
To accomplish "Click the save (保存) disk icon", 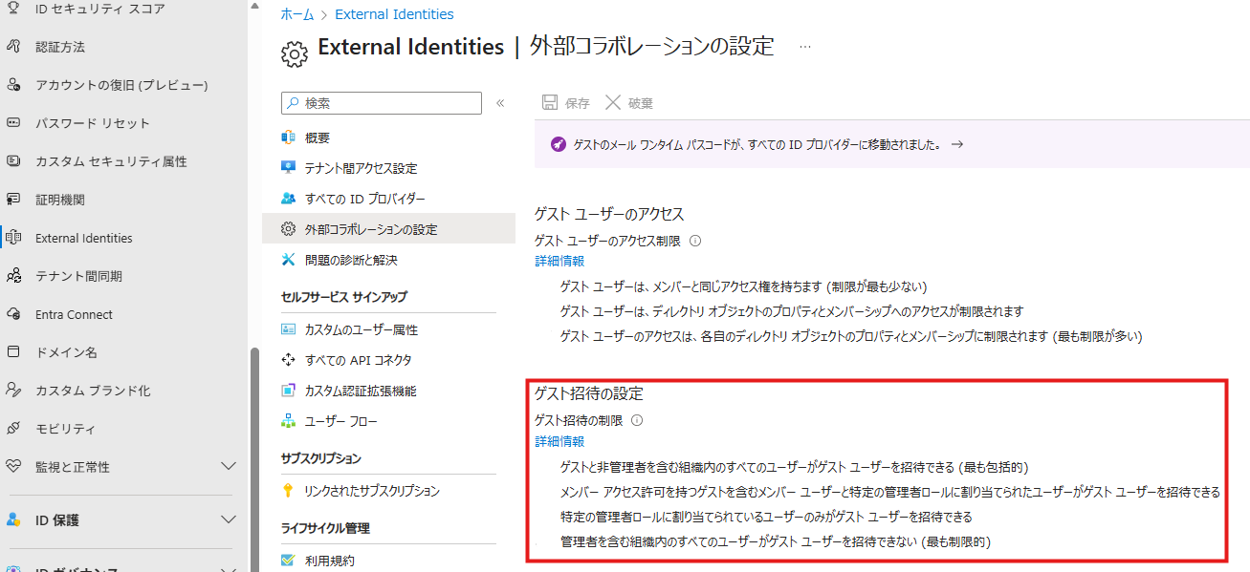I will point(550,103).
